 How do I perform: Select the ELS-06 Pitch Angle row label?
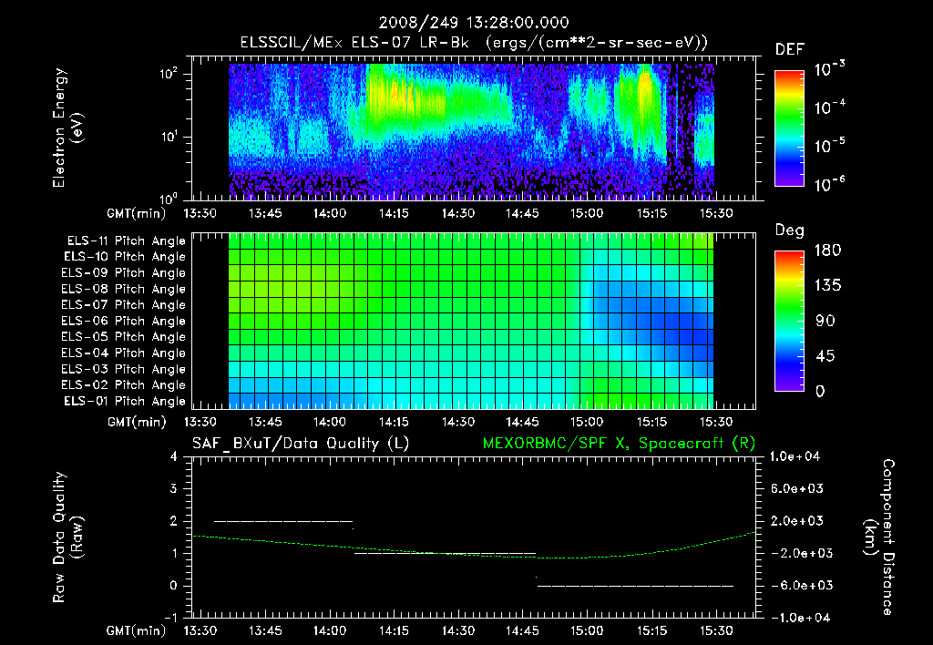tap(124, 321)
